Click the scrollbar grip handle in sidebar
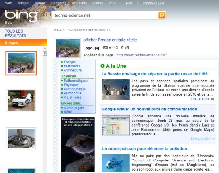 pyautogui.click(x=45, y=53)
